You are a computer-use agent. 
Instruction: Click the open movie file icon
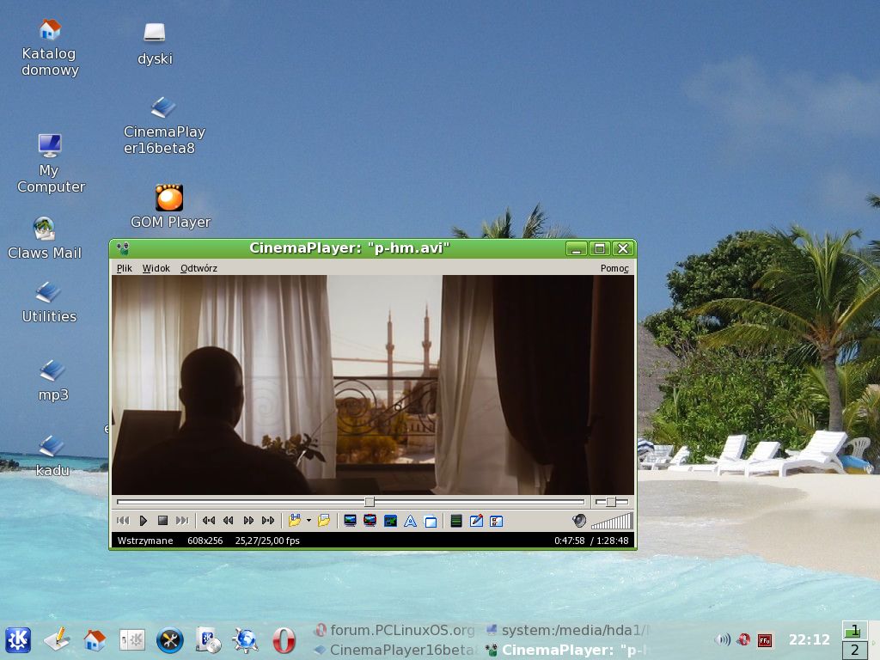294,521
